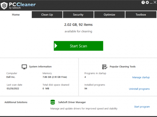
Task: Click the '0 MB' disk space cleaned value
Action: tap(46, 89)
